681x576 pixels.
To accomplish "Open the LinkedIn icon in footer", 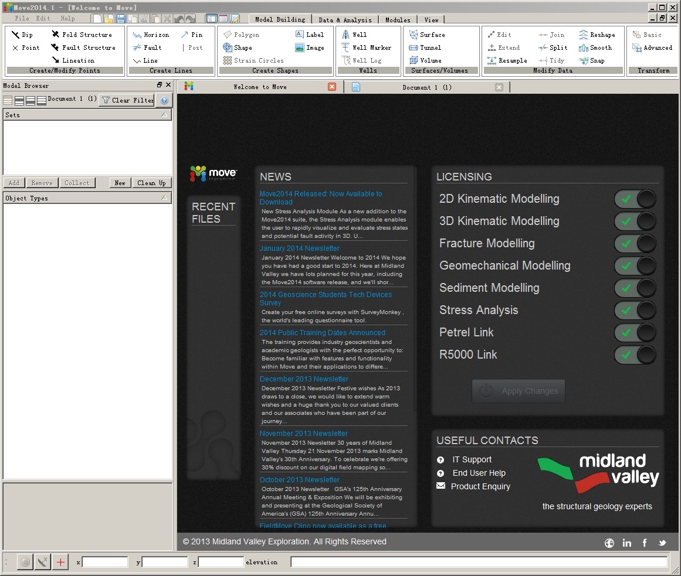I will click(626, 543).
